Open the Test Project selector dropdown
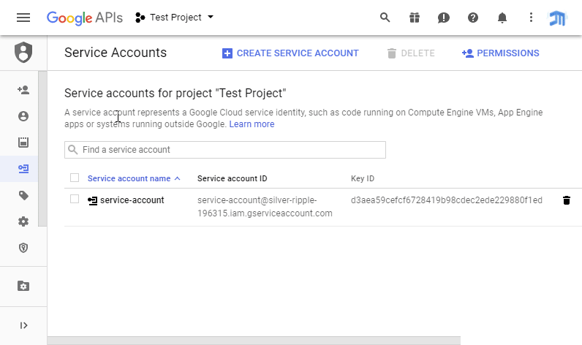 point(175,18)
